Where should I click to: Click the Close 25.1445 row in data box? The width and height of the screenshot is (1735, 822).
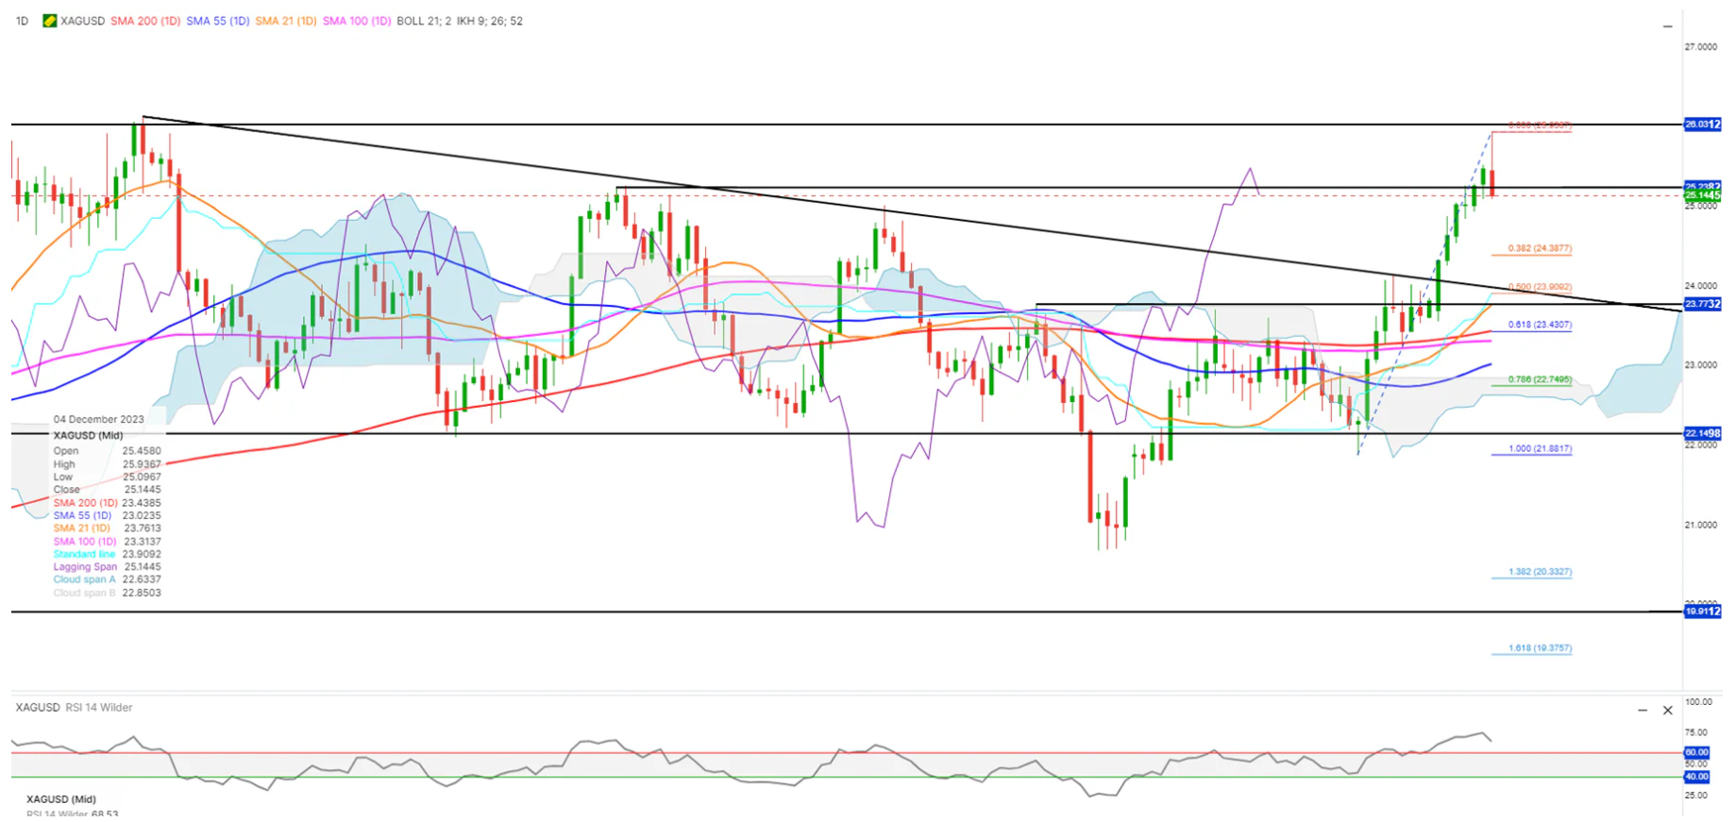point(108,490)
